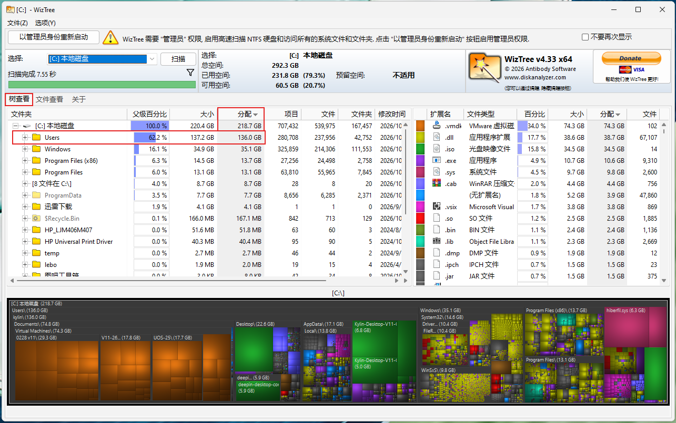Click the WizTree wizard logo icon
The image size is (676, 423).
(x=485, y=68)
